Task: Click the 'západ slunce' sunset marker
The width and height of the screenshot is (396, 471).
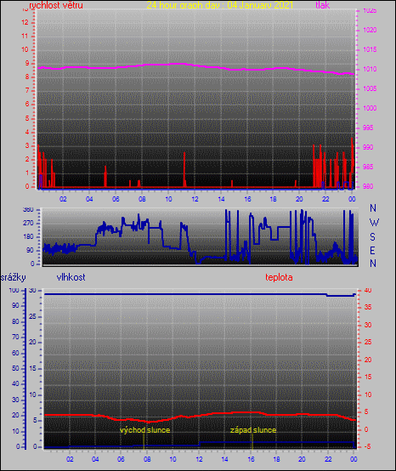Action: tap(253, 430)
